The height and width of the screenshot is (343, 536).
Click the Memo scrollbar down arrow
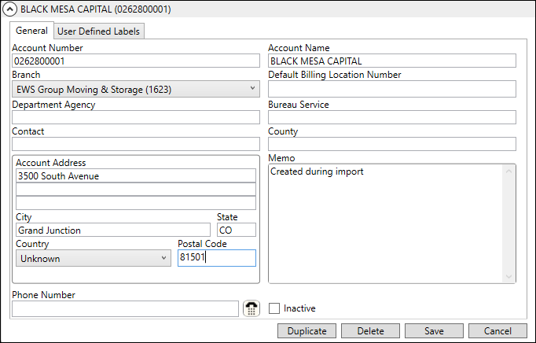[510, 276]
